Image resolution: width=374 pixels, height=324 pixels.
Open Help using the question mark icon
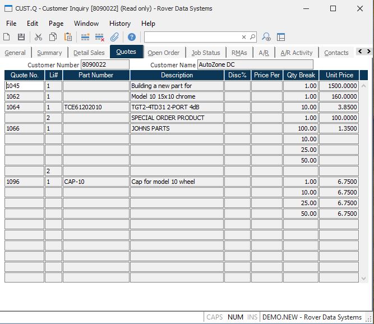coord(132,37)
